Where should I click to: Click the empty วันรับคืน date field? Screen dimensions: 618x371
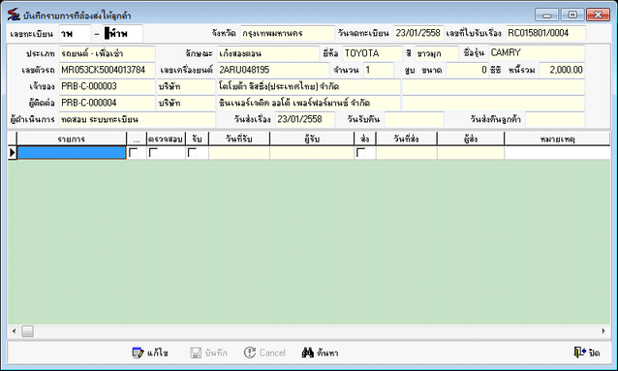[415, 119]
